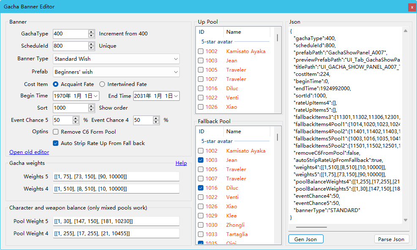Close the Gacha Banner Editor window
This screenshot has width=417, height=250.
point(411,7)
